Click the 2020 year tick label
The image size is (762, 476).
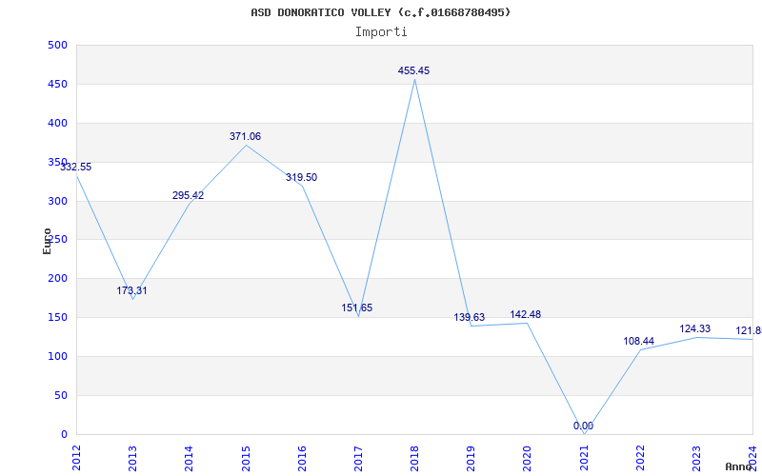click(528, 458)
